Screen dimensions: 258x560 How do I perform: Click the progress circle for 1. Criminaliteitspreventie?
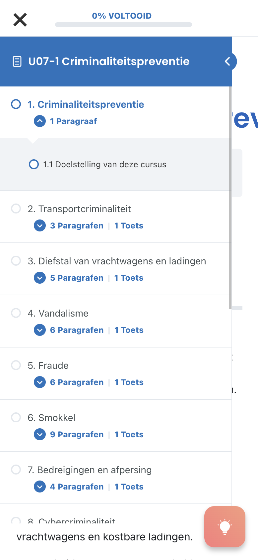(16, 104)
